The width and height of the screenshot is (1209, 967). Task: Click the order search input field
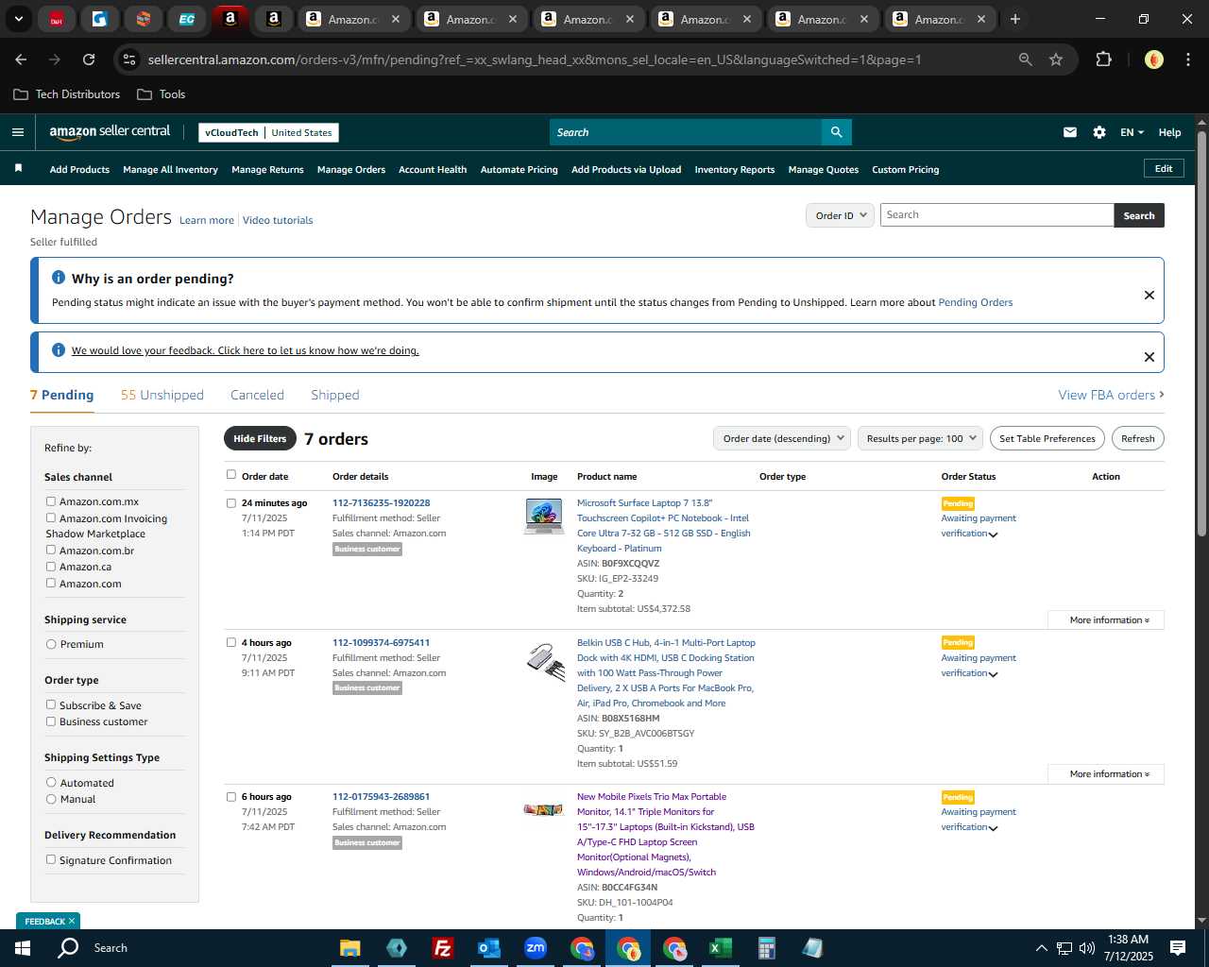(996, 215)
